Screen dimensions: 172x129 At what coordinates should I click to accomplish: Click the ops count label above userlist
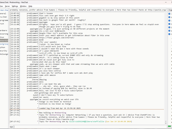point(170,10)
